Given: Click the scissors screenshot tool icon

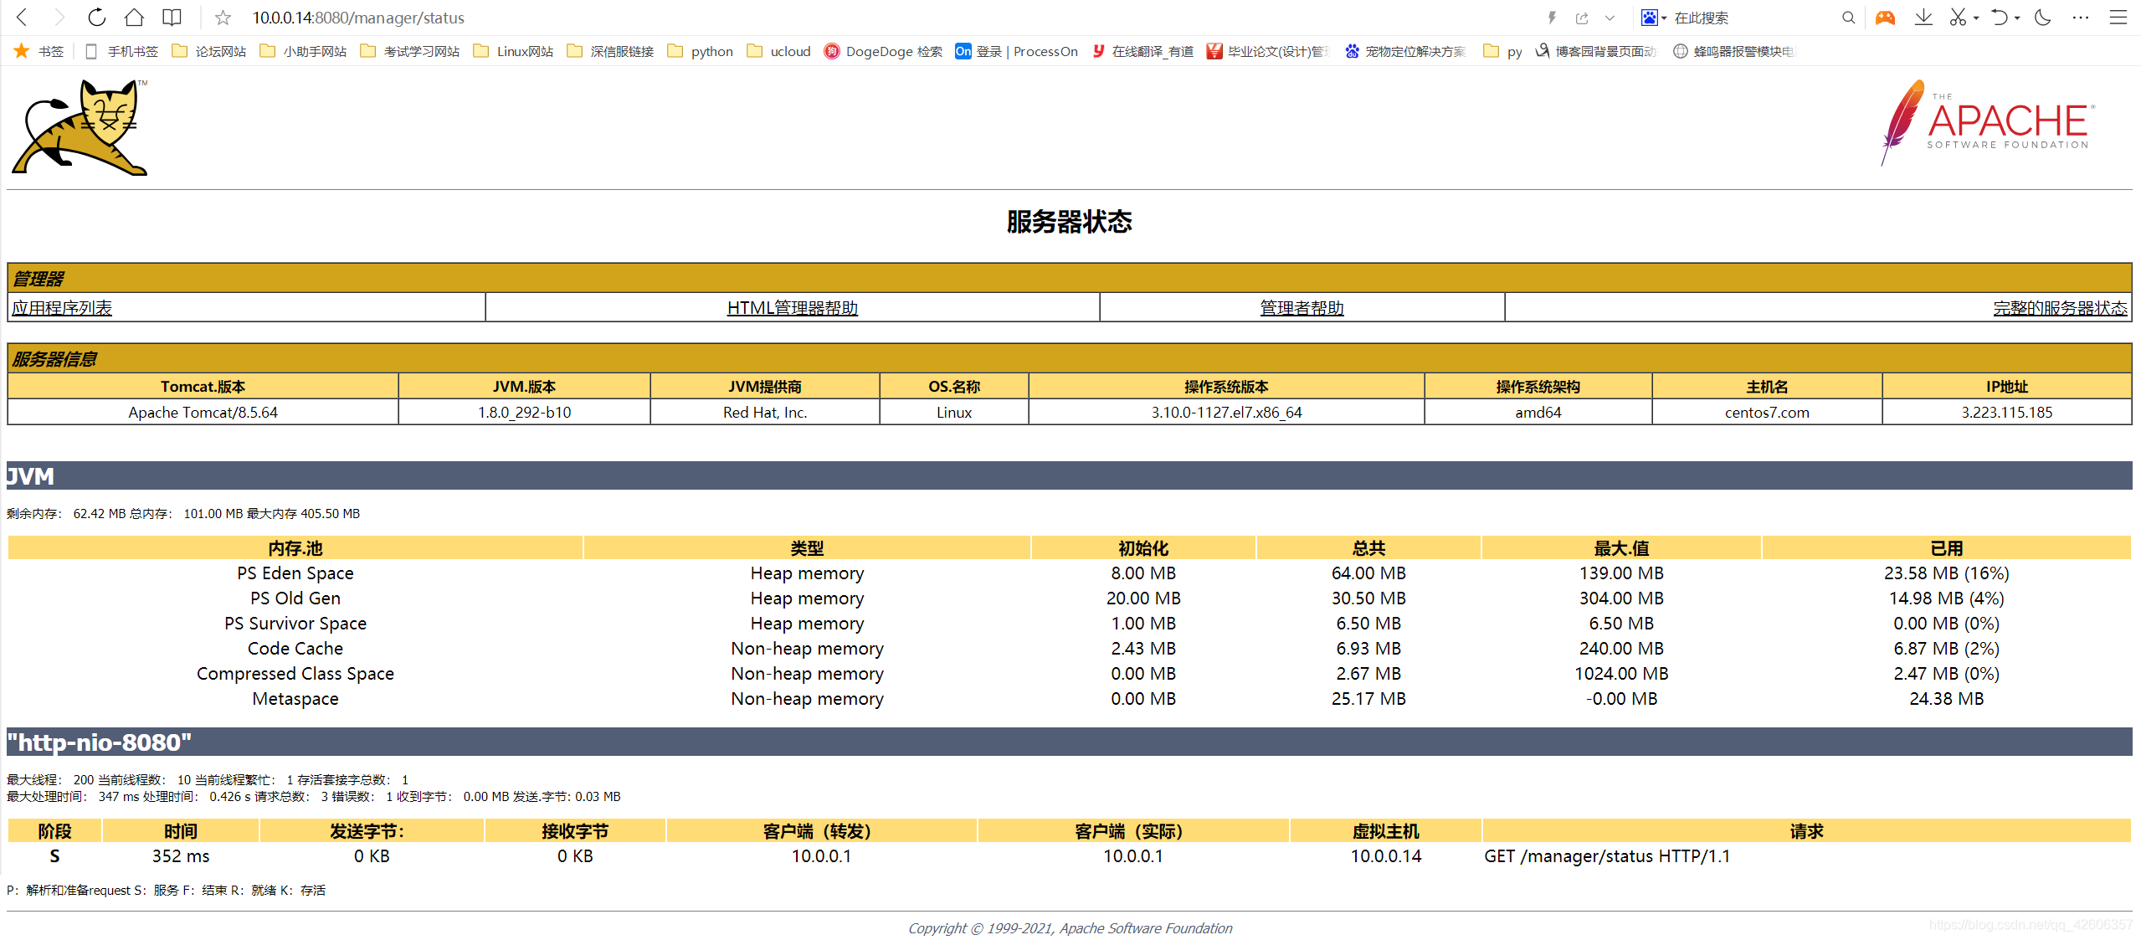Looking at the screenshot, I should [1958, 18].
